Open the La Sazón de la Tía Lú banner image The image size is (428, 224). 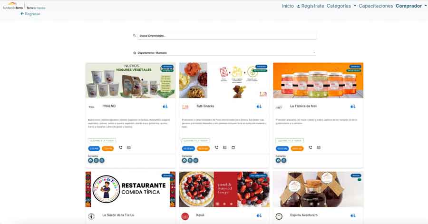pos(130,189)
